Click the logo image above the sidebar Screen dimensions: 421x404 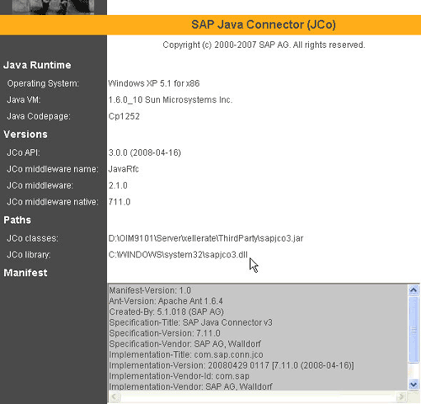coord(53,7)
